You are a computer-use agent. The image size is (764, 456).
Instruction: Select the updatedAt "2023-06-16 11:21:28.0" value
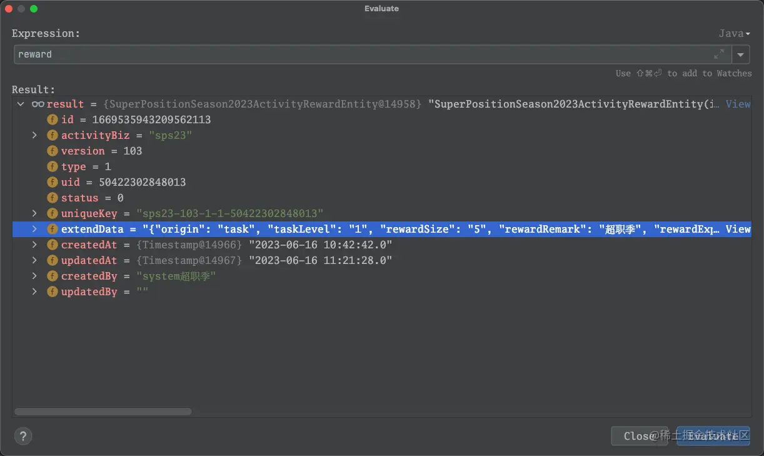(320, 260)
